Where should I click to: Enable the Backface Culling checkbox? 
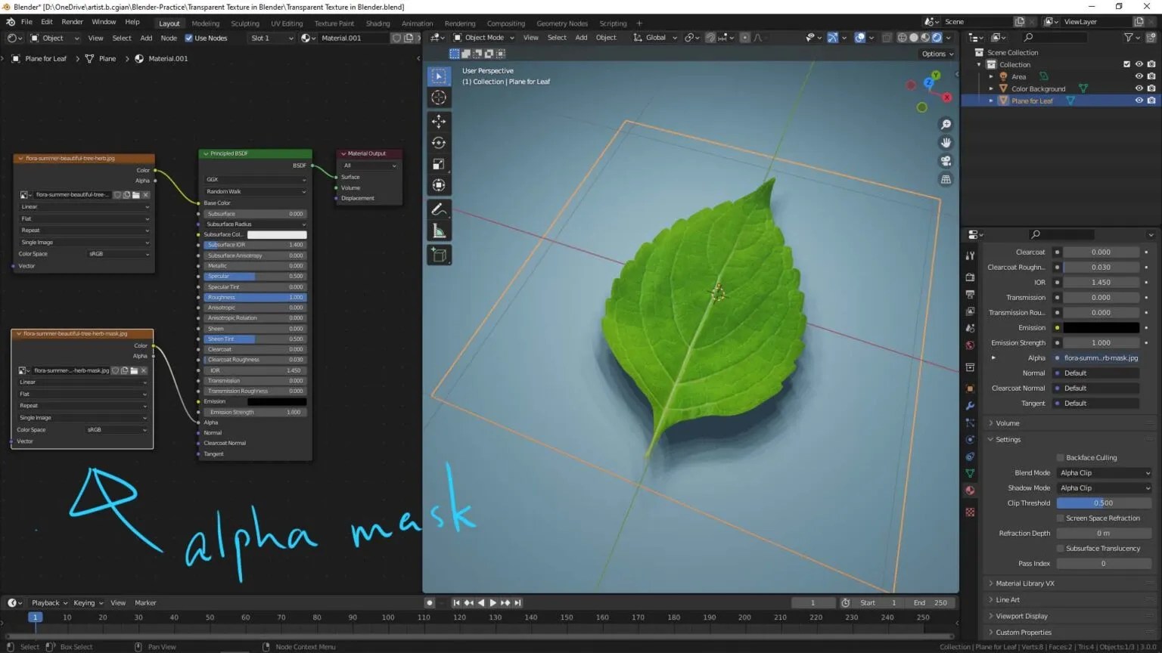click(x=1061, y=458)
